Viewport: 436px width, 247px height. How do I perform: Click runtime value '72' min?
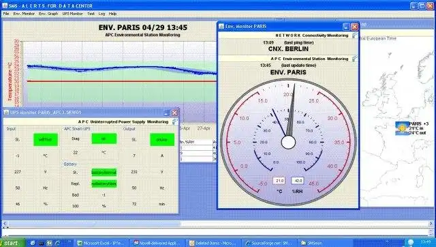(x=134, y=204)
